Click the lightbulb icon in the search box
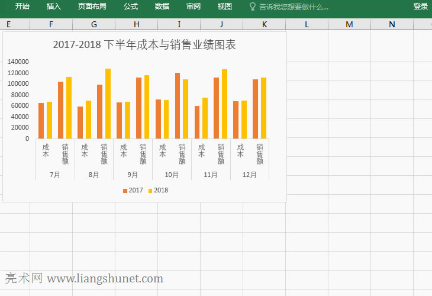 (x=253, y=7)
